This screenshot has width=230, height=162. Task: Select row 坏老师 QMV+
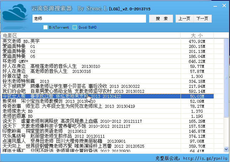108,61
